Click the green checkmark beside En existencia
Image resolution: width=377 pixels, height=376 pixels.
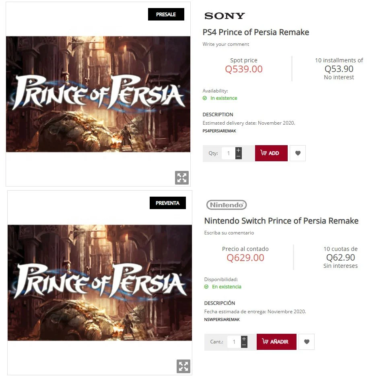coord(206,287)
